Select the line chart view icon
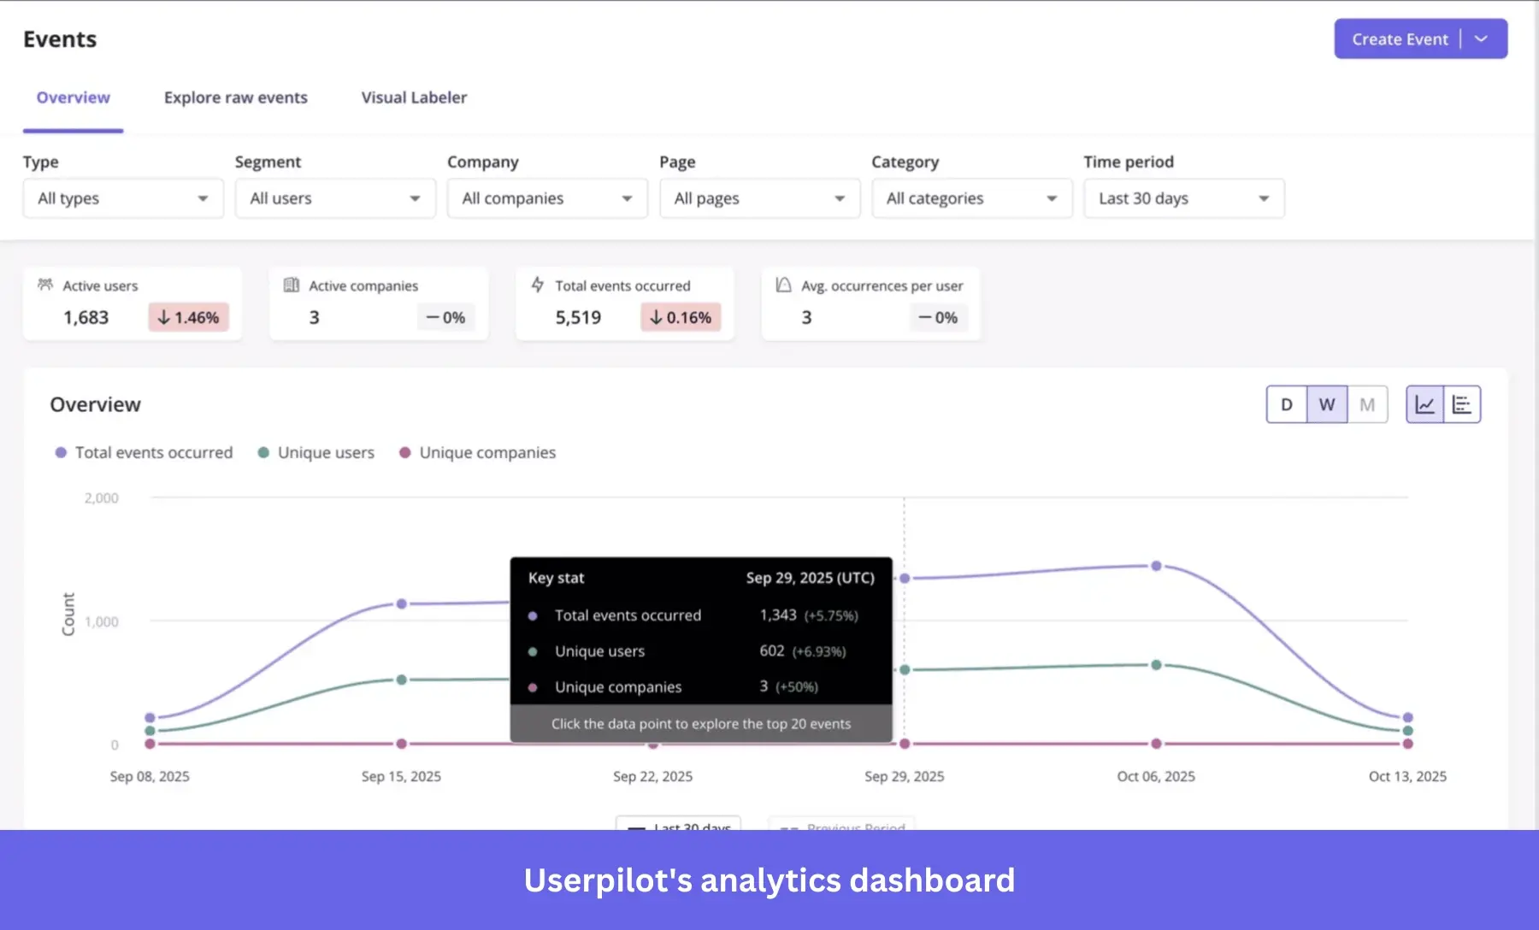The height and width of the screenshot is (930, 1539). 1424,403
